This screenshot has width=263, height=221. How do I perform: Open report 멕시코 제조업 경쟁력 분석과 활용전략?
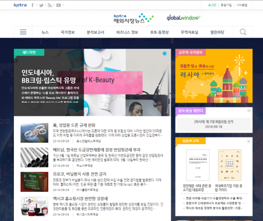click(x=214, y=208)
